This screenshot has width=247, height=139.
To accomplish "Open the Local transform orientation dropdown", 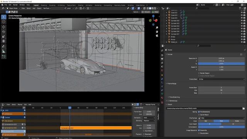I will 69,8.
